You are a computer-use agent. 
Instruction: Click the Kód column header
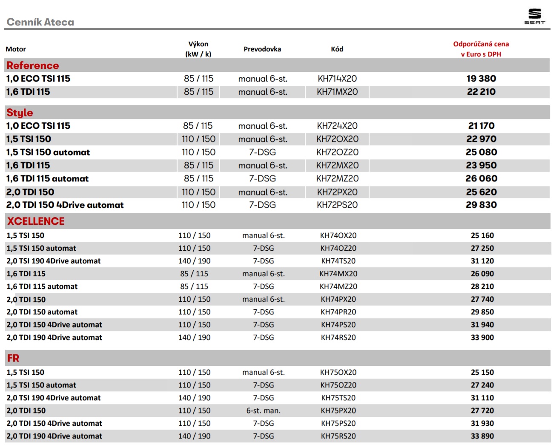pyautogui.click(x=337, y=49)
